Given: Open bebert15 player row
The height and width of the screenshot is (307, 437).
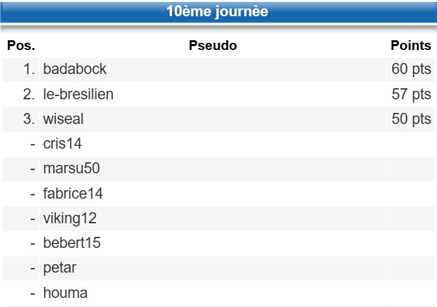Looking at the screenshot, I should [71, 243].
